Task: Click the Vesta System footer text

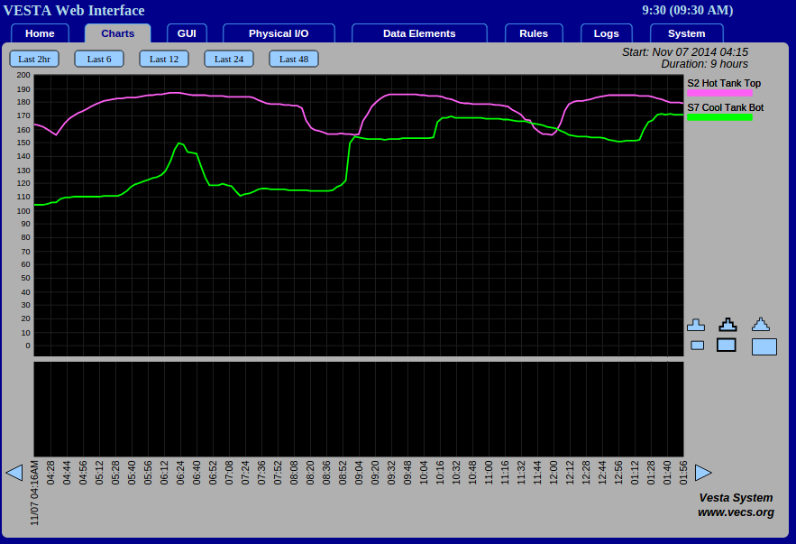Action: pyautogui.click(x=736, y=498)
